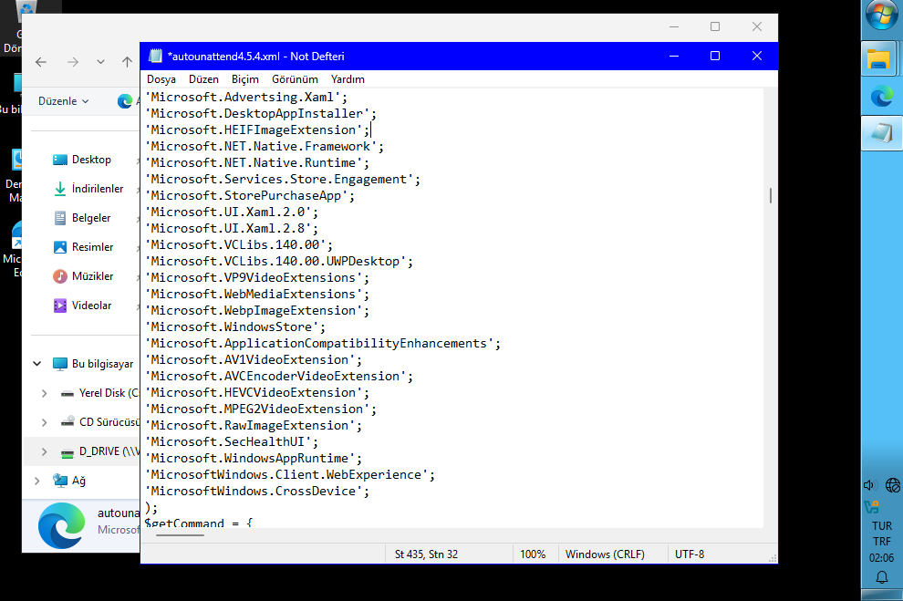Click the Müzikler music note icon
The height and width of the screenshot is (601, 903).
point(60,276)
